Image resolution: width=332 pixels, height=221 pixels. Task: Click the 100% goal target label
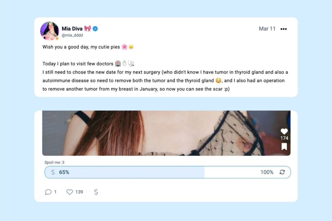click(x=267, y=172)
